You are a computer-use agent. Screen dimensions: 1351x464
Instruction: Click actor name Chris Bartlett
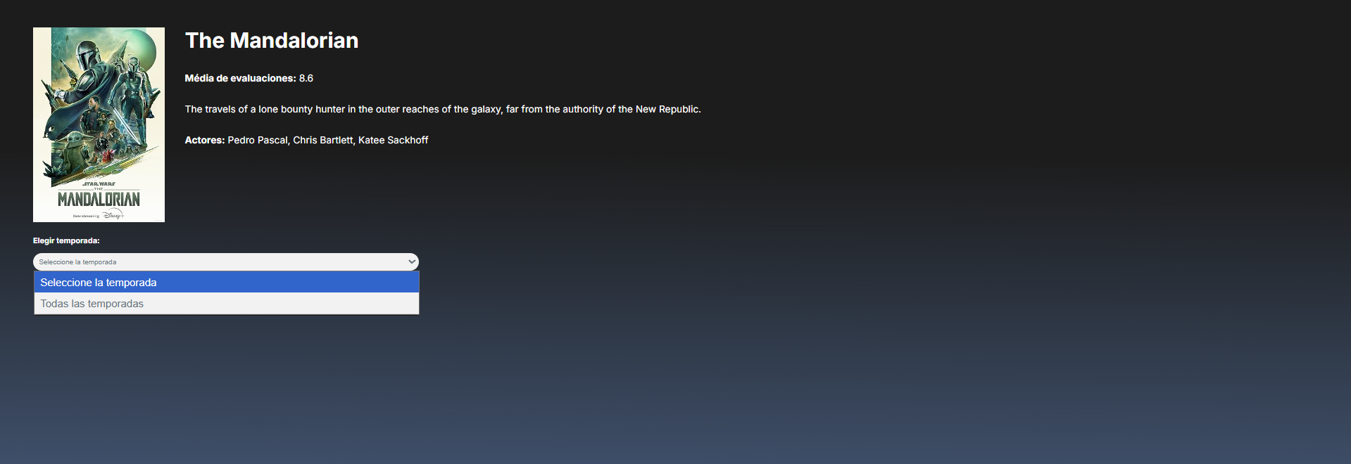pyautogui.click(x=323, y=140)
